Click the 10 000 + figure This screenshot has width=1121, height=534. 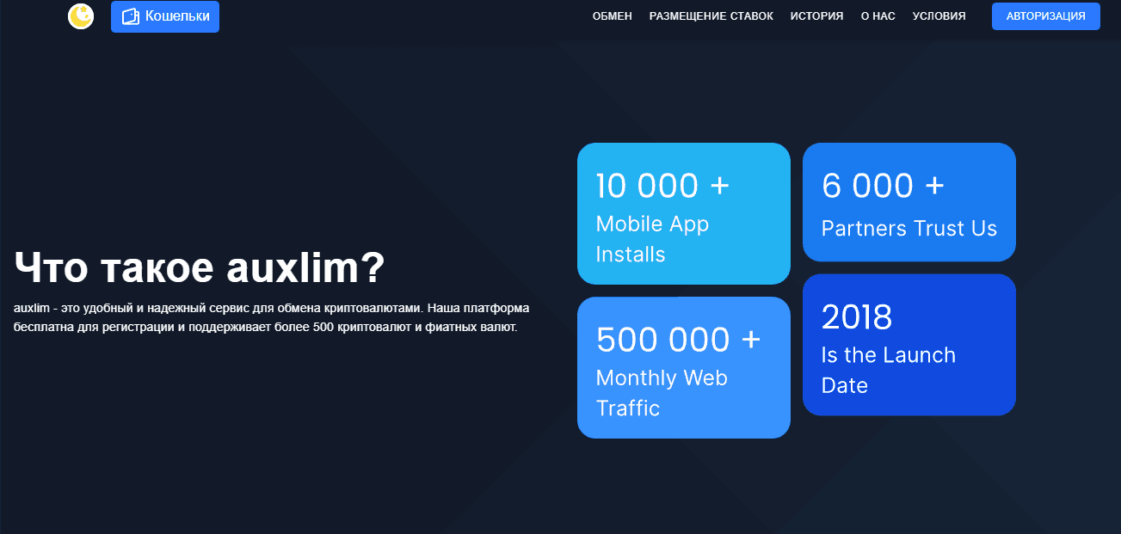point(662,186)
